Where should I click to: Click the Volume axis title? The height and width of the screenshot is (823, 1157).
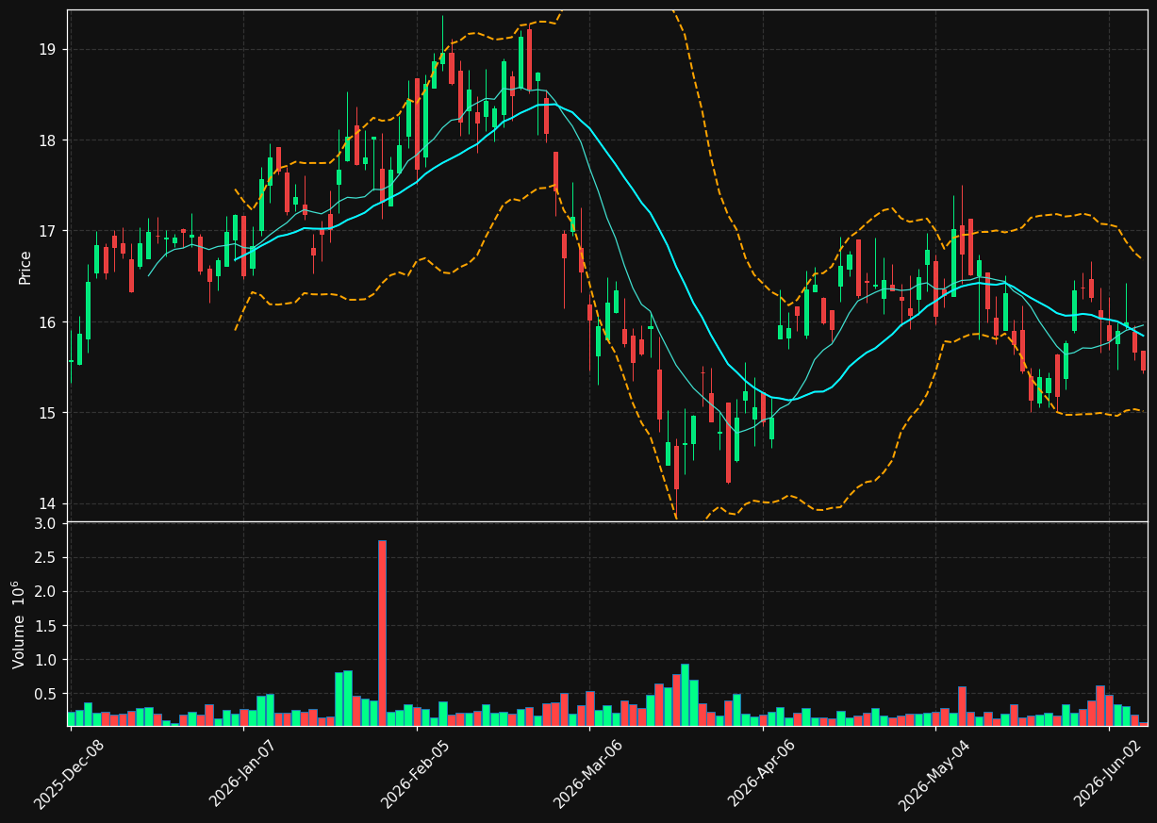click(x=20, y=624)
